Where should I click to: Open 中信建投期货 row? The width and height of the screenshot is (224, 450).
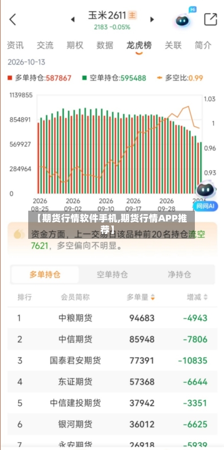112,403
